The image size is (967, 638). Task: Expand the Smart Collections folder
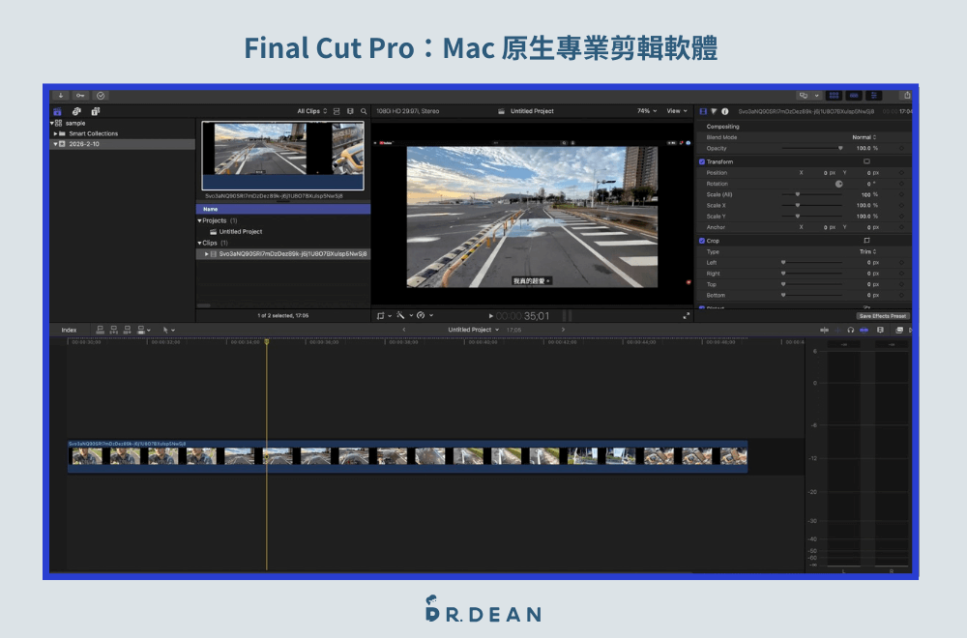tap(55, 133)
